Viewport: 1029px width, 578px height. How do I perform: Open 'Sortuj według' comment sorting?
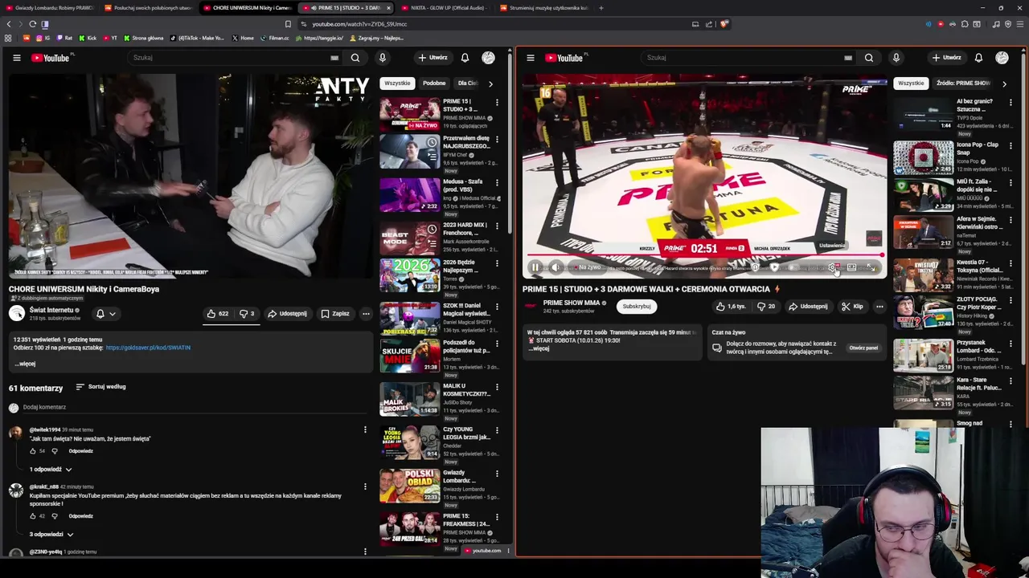pos(100,387)
